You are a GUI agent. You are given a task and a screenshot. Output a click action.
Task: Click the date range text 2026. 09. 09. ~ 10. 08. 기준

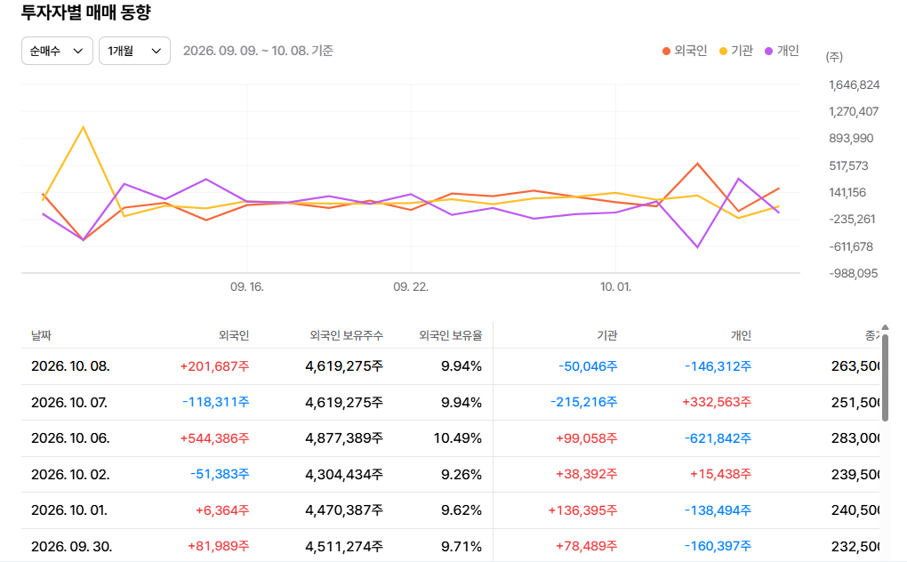tap(258, 51)
